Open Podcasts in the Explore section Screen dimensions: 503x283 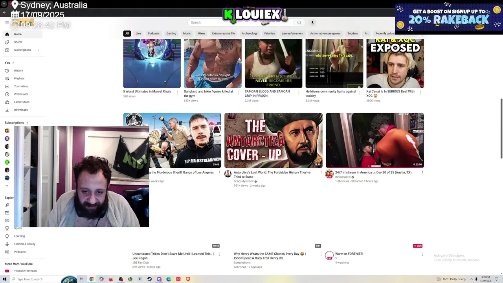click(x=20, y=252)
